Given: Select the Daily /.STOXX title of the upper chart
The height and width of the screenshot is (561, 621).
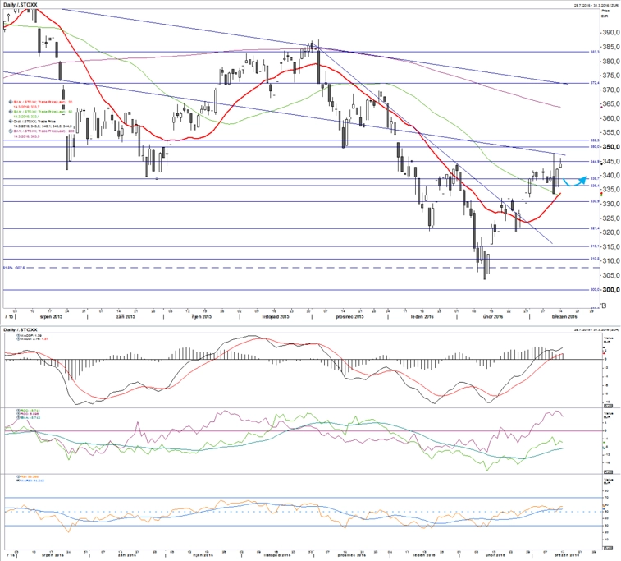Looking at the screenshot, I should coord(21,5).
